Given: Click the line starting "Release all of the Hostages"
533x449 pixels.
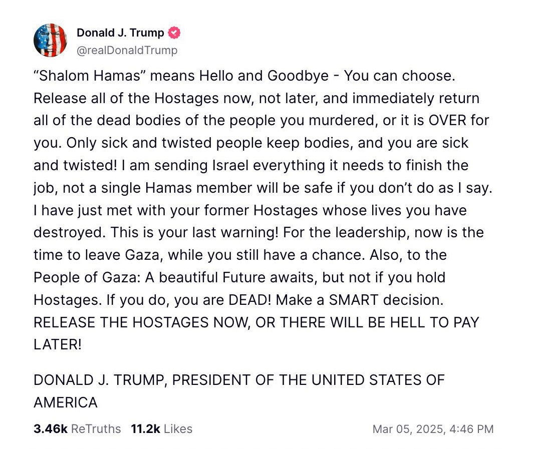Looking at the screenshot, I should 256,98.
